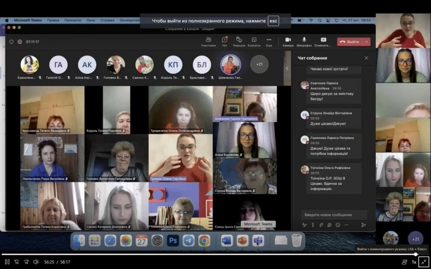Screen dimensions: 431x269
Task: Toggle the Камера camera
Action: [x=288, y=42]
